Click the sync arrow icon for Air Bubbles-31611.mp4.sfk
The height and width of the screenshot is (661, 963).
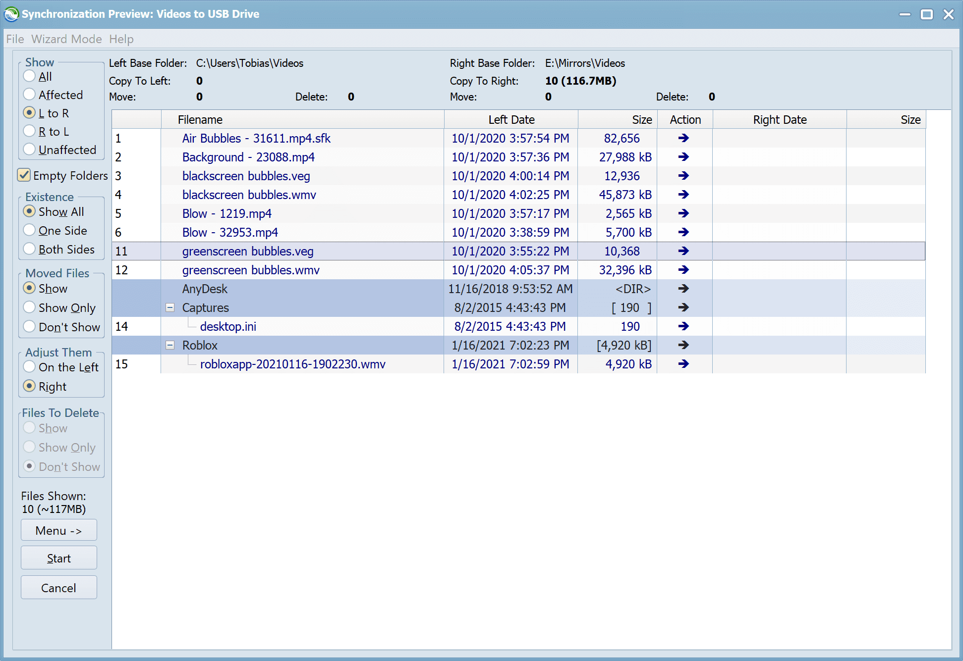[x=683, y=138]
